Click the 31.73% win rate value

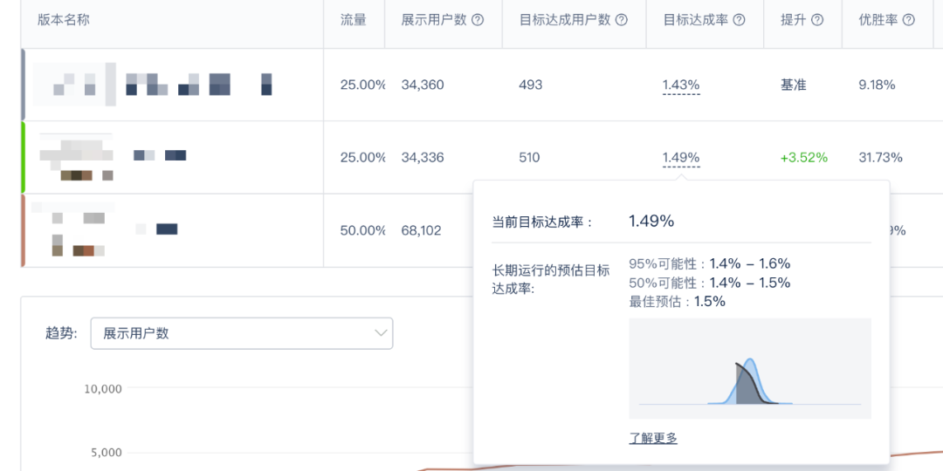(880, 158)
